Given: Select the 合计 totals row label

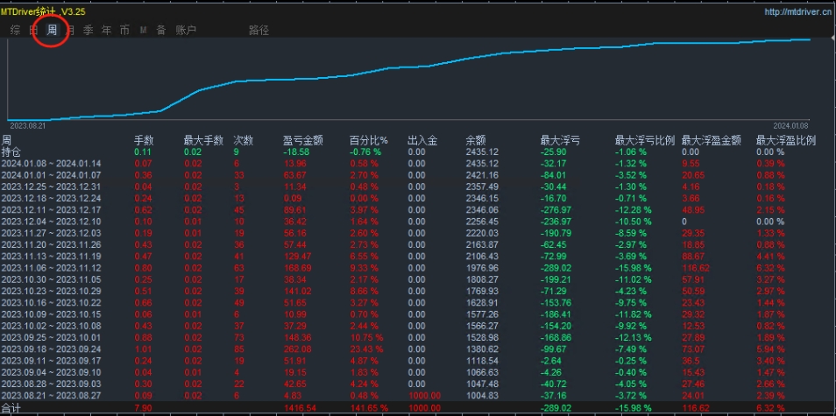Looking at the screenshot, I should click(11, 408).
